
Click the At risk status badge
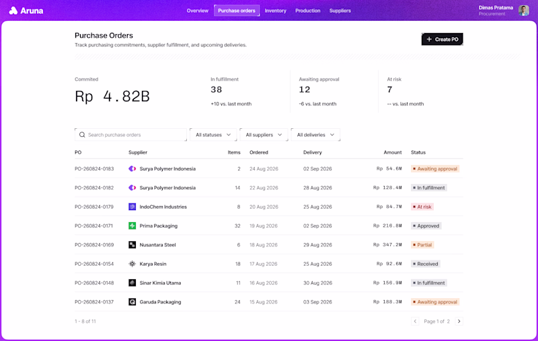click(x=422, y=207)
